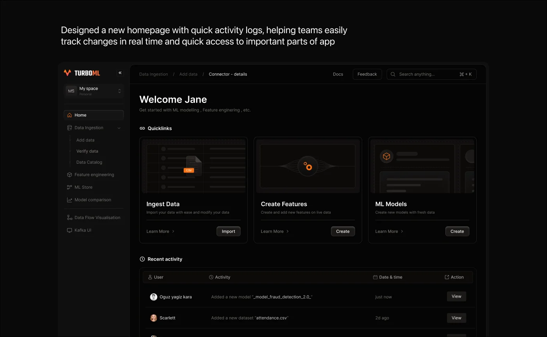Click the Home house icon
Image resolution: width=547 pixels, height=337 pixels.
(x=70, y=115)
